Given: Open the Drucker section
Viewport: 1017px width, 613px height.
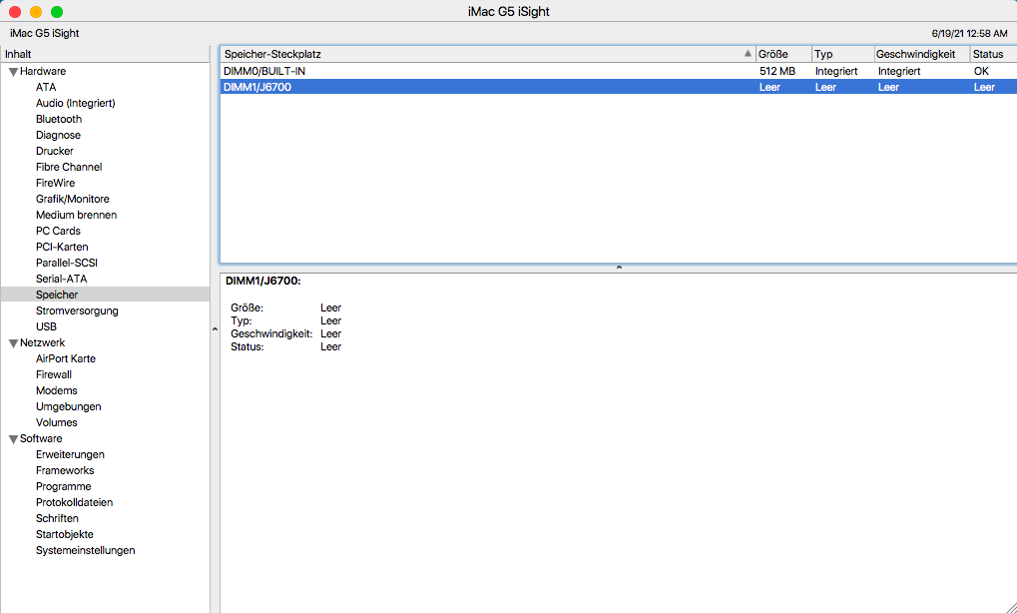Looking at the screenshot, I should tap(55, 151).
